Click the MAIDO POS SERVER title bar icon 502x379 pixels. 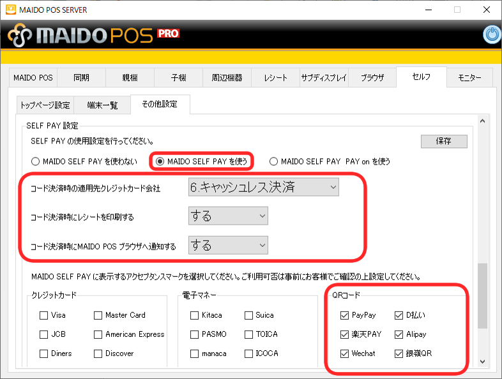11,10
